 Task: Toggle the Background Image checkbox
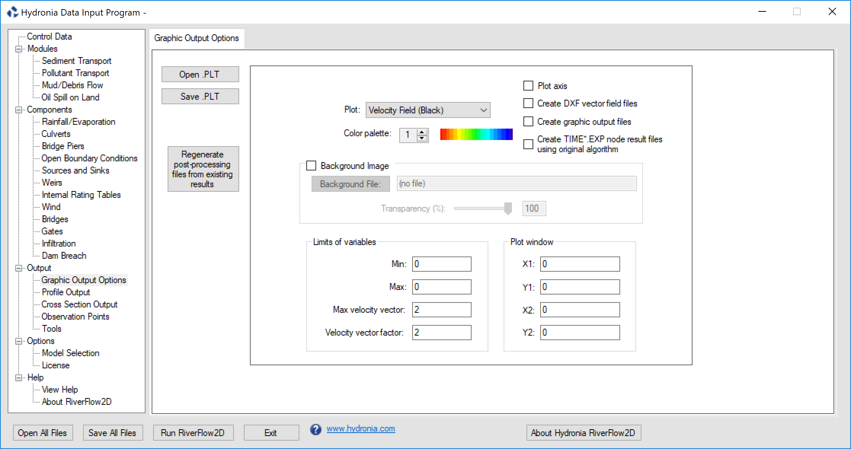(311, 166)
